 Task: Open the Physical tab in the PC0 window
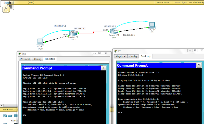pyautogui.click(x=25, y=59)
